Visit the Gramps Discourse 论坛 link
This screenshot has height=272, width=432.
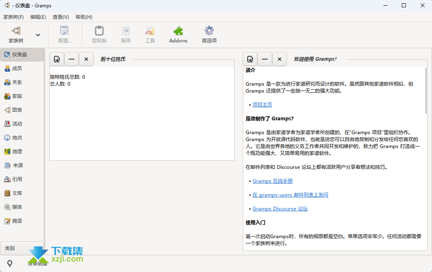(x=280, y=209)
